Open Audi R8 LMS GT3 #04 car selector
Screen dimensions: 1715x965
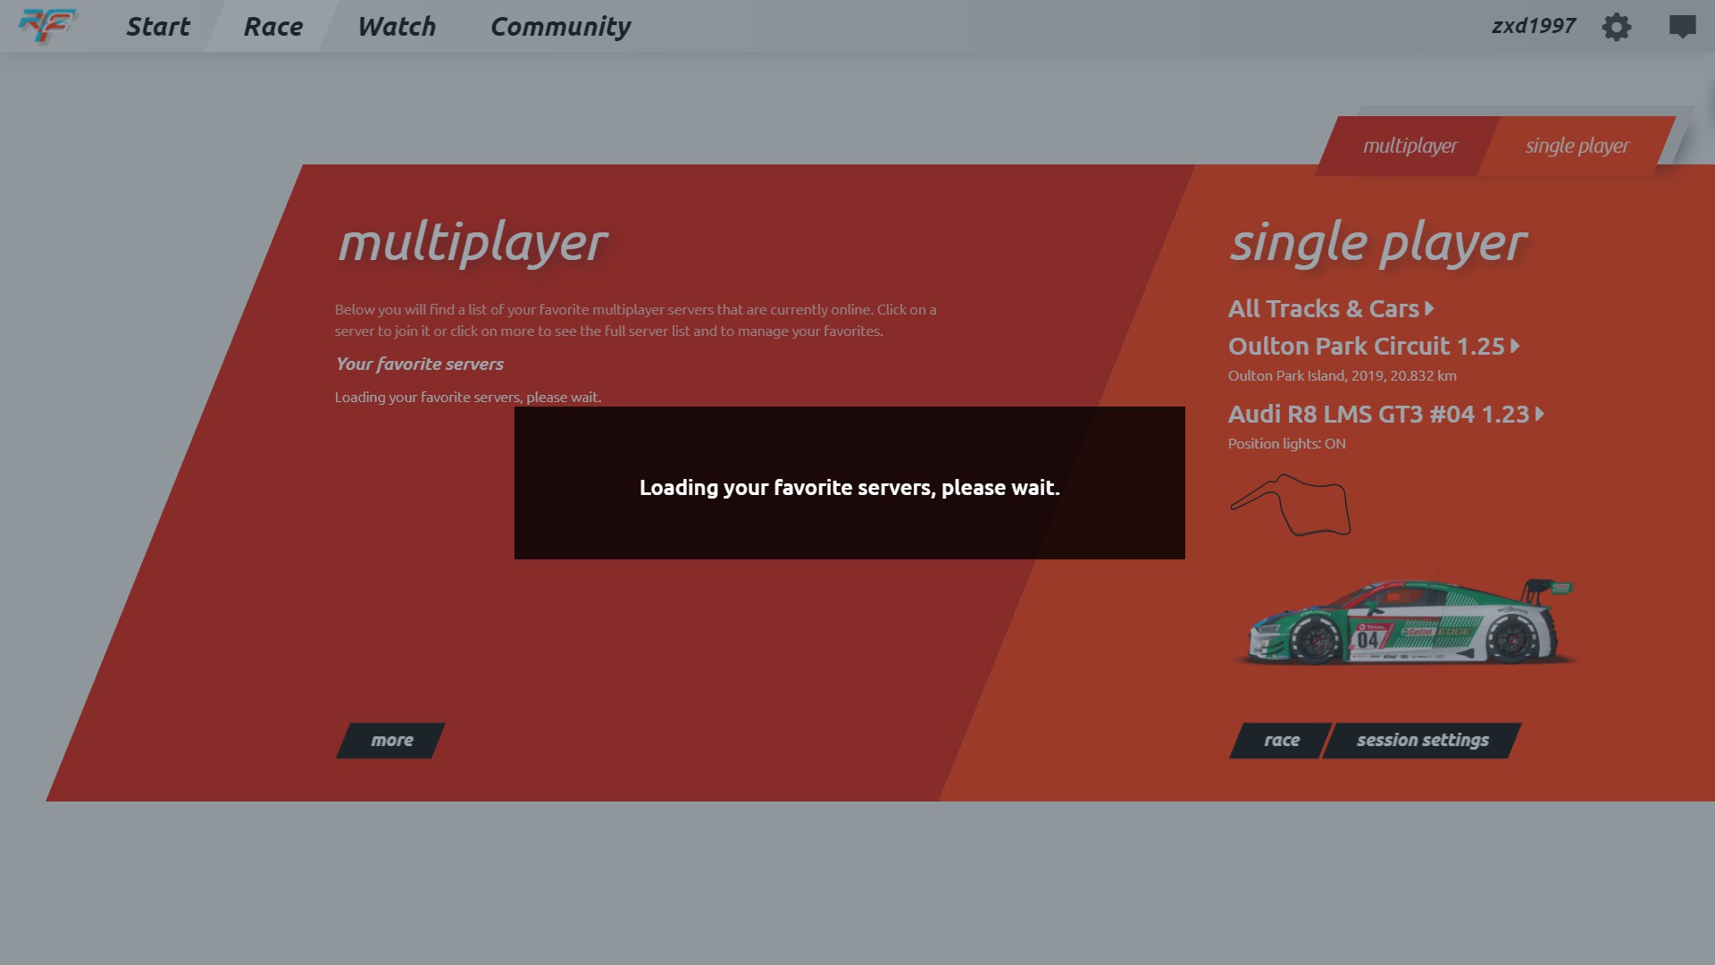[1386, 415]
